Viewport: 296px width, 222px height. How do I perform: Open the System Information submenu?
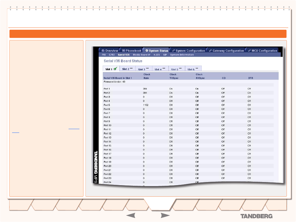pyautogui.click(x=182, y=55)
